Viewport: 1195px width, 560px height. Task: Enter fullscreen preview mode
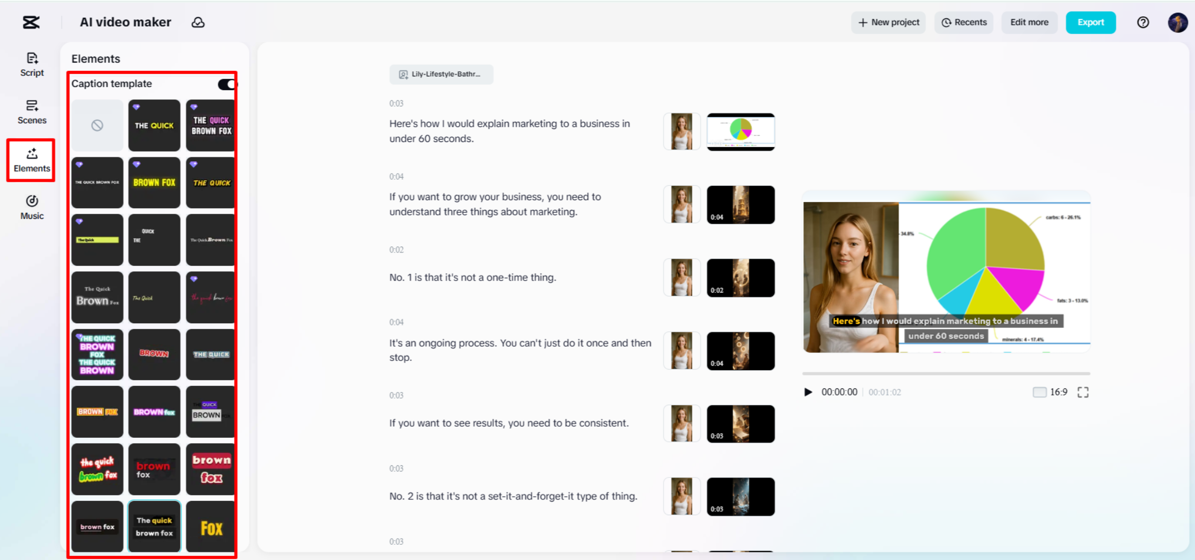click(x=1082, y=391)
